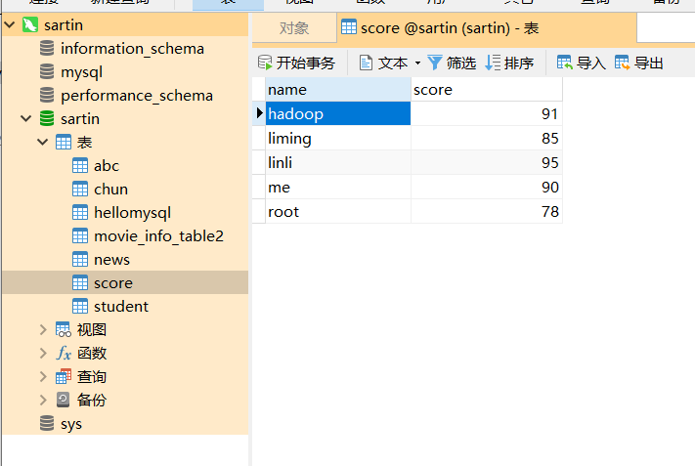Click the 排序 sort icon
This screenshot has width=695, height=466.
coord(493,63)
